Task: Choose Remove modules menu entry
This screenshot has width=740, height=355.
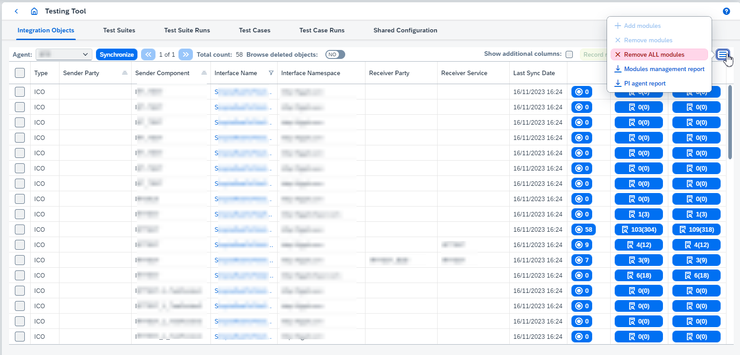Action: pyautogui.click(x=659, y=40)
